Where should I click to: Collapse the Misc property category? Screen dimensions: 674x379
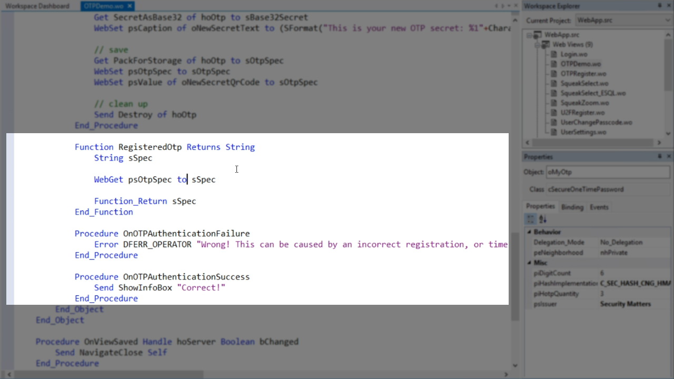(529, 263)
